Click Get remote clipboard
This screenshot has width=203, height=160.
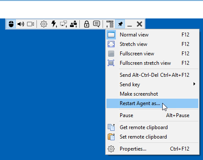152,127
